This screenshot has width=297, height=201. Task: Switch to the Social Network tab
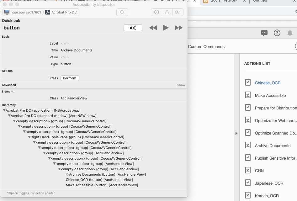(x=223, y=2)
